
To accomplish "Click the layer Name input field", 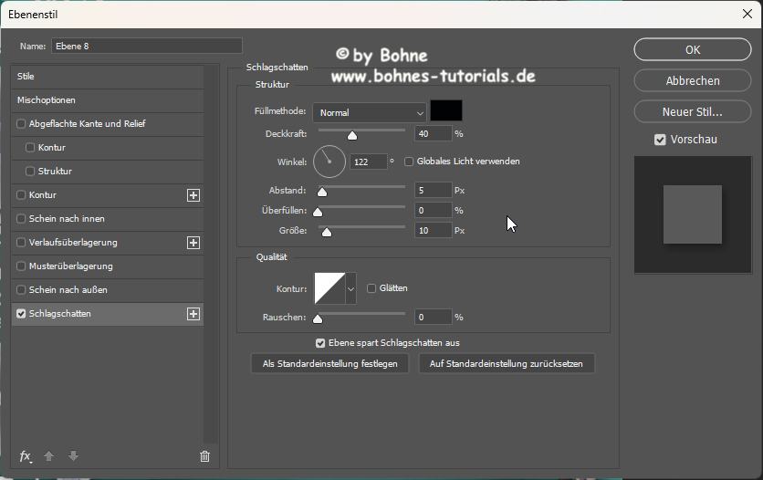I will pos(146,46).
